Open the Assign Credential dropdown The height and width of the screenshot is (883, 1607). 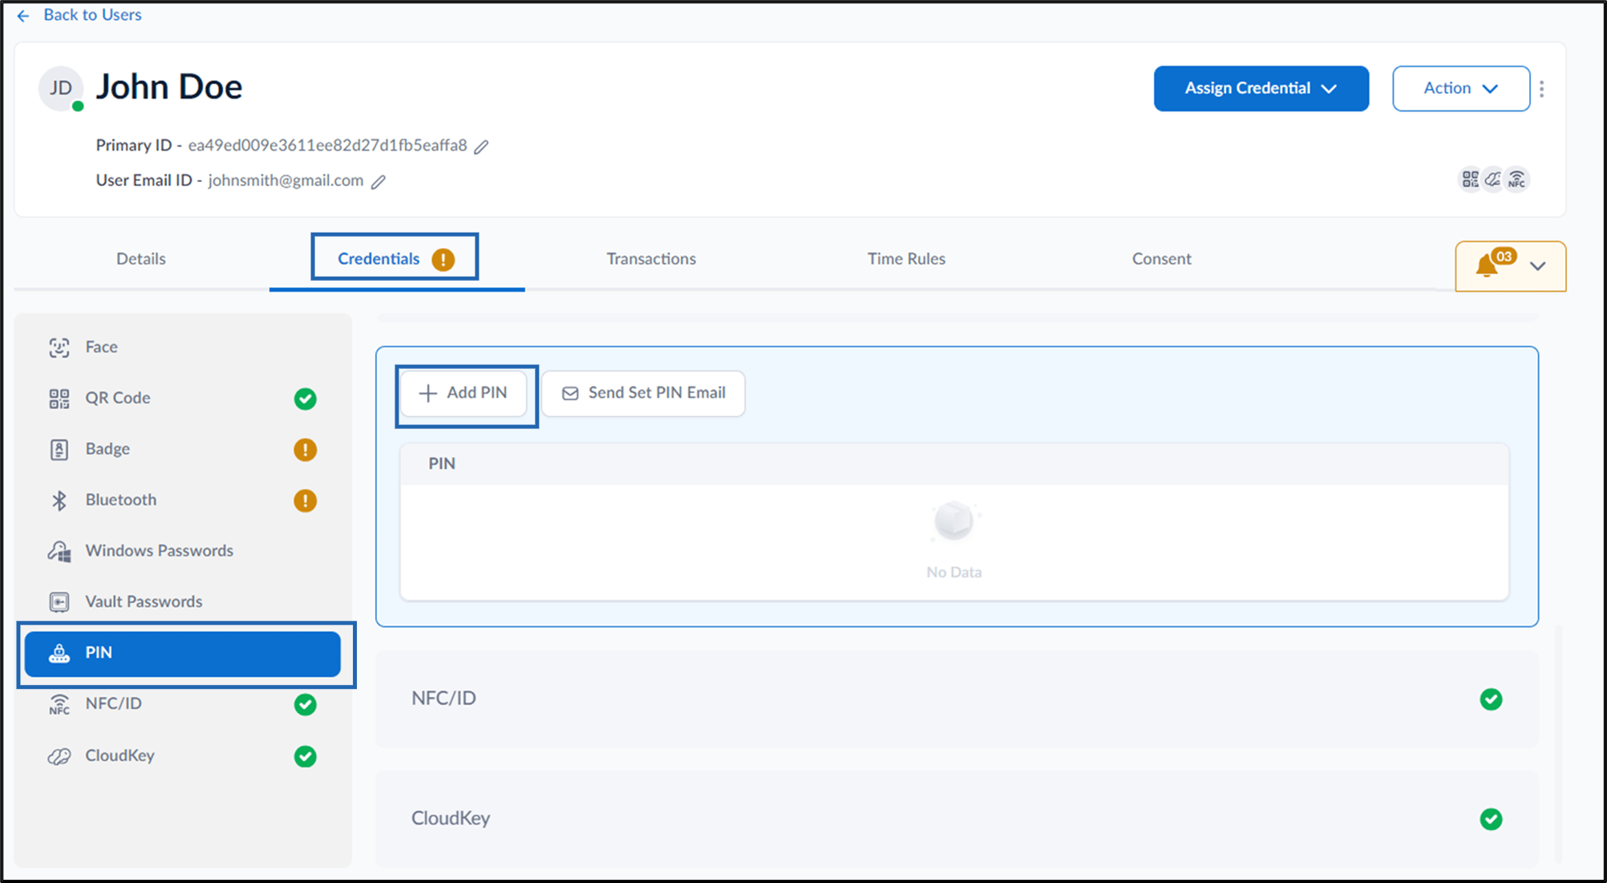point(1261,88)
